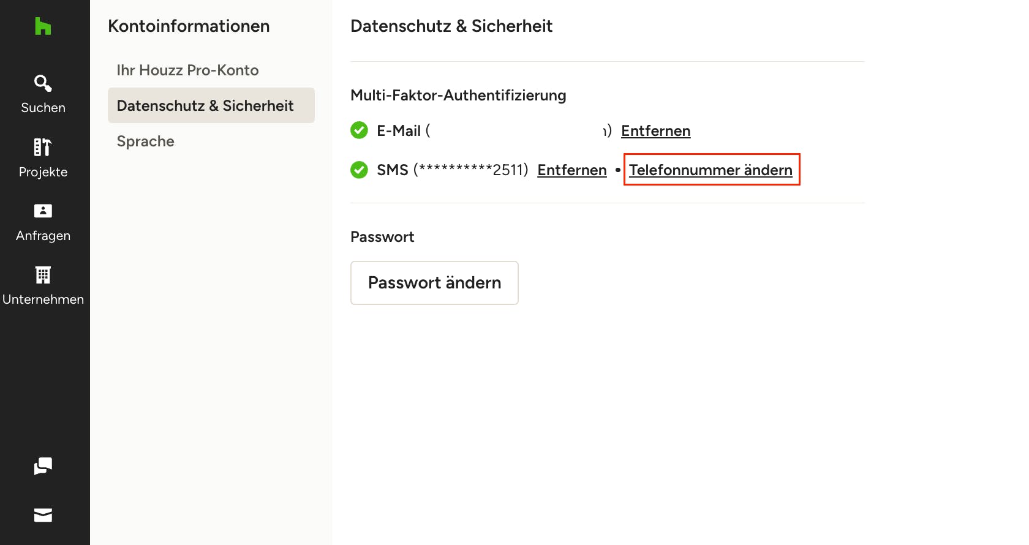Open Unternehmen building icon

pyautogui.click(x=43, y=275)
